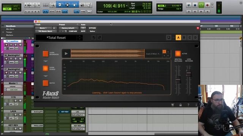This screenshot has height=136, width=243.
Task: Click the redo arrow in T-RackS header
Action: [99, 38]
